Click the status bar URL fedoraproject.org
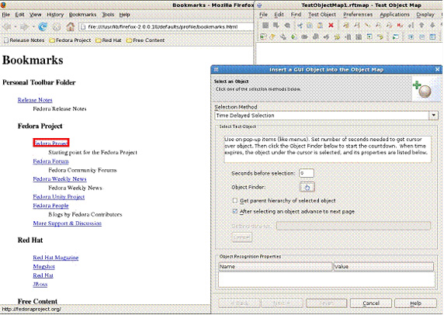Image resolution: width=444 pixels, height=315 pixels. (x=31, y=310)
